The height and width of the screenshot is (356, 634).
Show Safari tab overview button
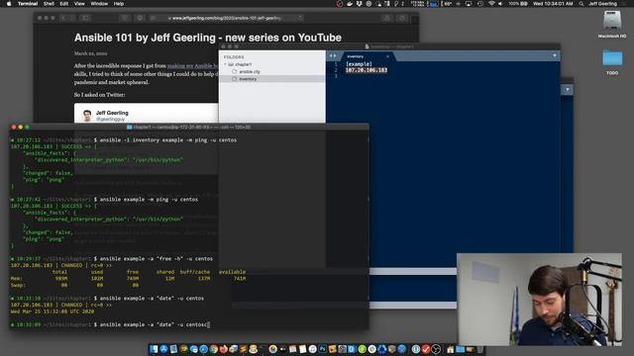[x=402, y=18]
